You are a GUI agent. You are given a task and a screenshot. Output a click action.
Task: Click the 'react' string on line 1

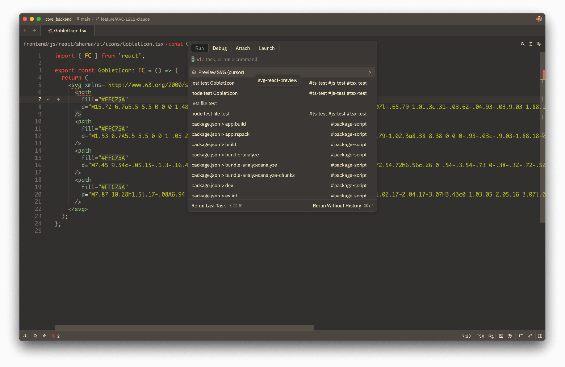pos(130,56)
